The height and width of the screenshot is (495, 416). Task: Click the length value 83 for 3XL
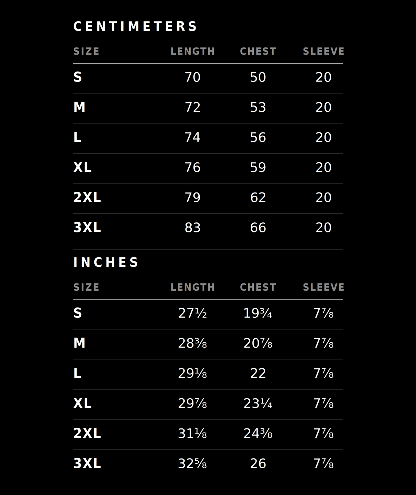pos(192,228)
